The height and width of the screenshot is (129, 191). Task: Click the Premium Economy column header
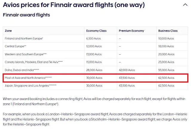click(132, 31)
